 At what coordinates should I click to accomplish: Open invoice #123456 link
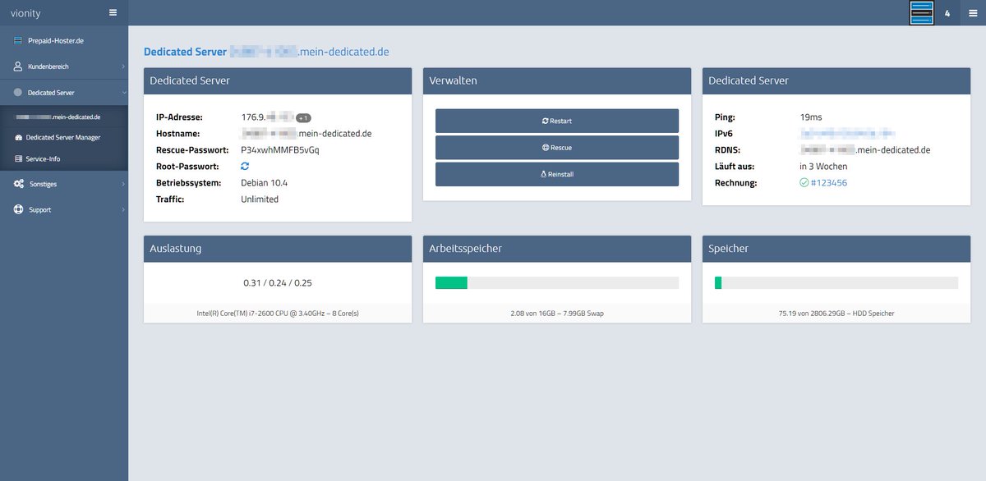[x=829, y=183]
